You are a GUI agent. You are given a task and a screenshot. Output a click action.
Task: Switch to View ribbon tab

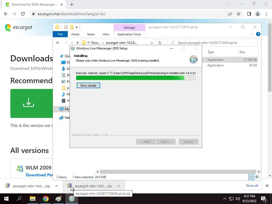[106, 34]
